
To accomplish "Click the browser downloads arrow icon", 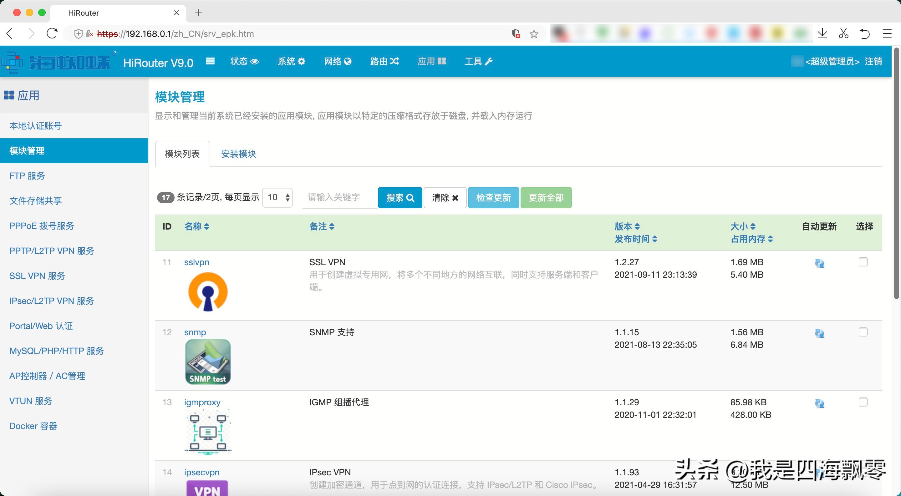I will click(823, 34).
